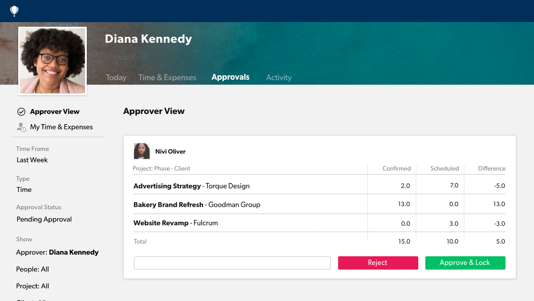534x301 pixels.
Task: Select the Advertising Strategy project row
Action: click(x=191, y=186)
